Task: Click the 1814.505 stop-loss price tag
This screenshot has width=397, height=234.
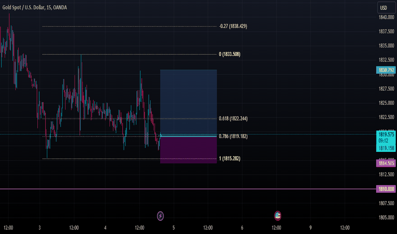Action: click(386, 163)
